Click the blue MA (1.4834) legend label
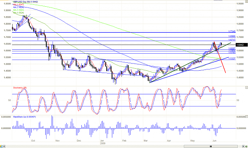This screenshot has width=248, height=148. click(19, 7)
